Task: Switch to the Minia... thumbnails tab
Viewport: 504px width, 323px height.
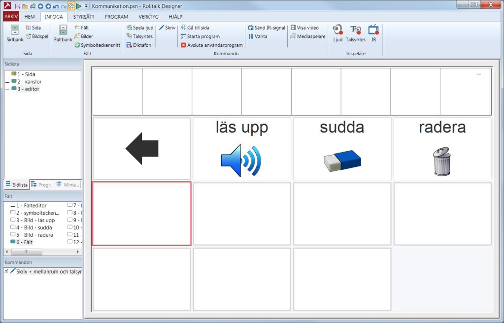Action: point(68,185)
